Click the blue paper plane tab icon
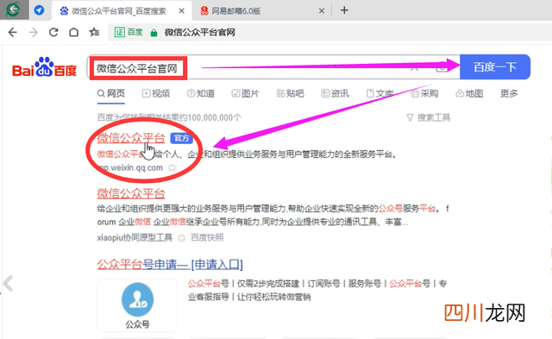The image size is (552, 339). point(39,10)
